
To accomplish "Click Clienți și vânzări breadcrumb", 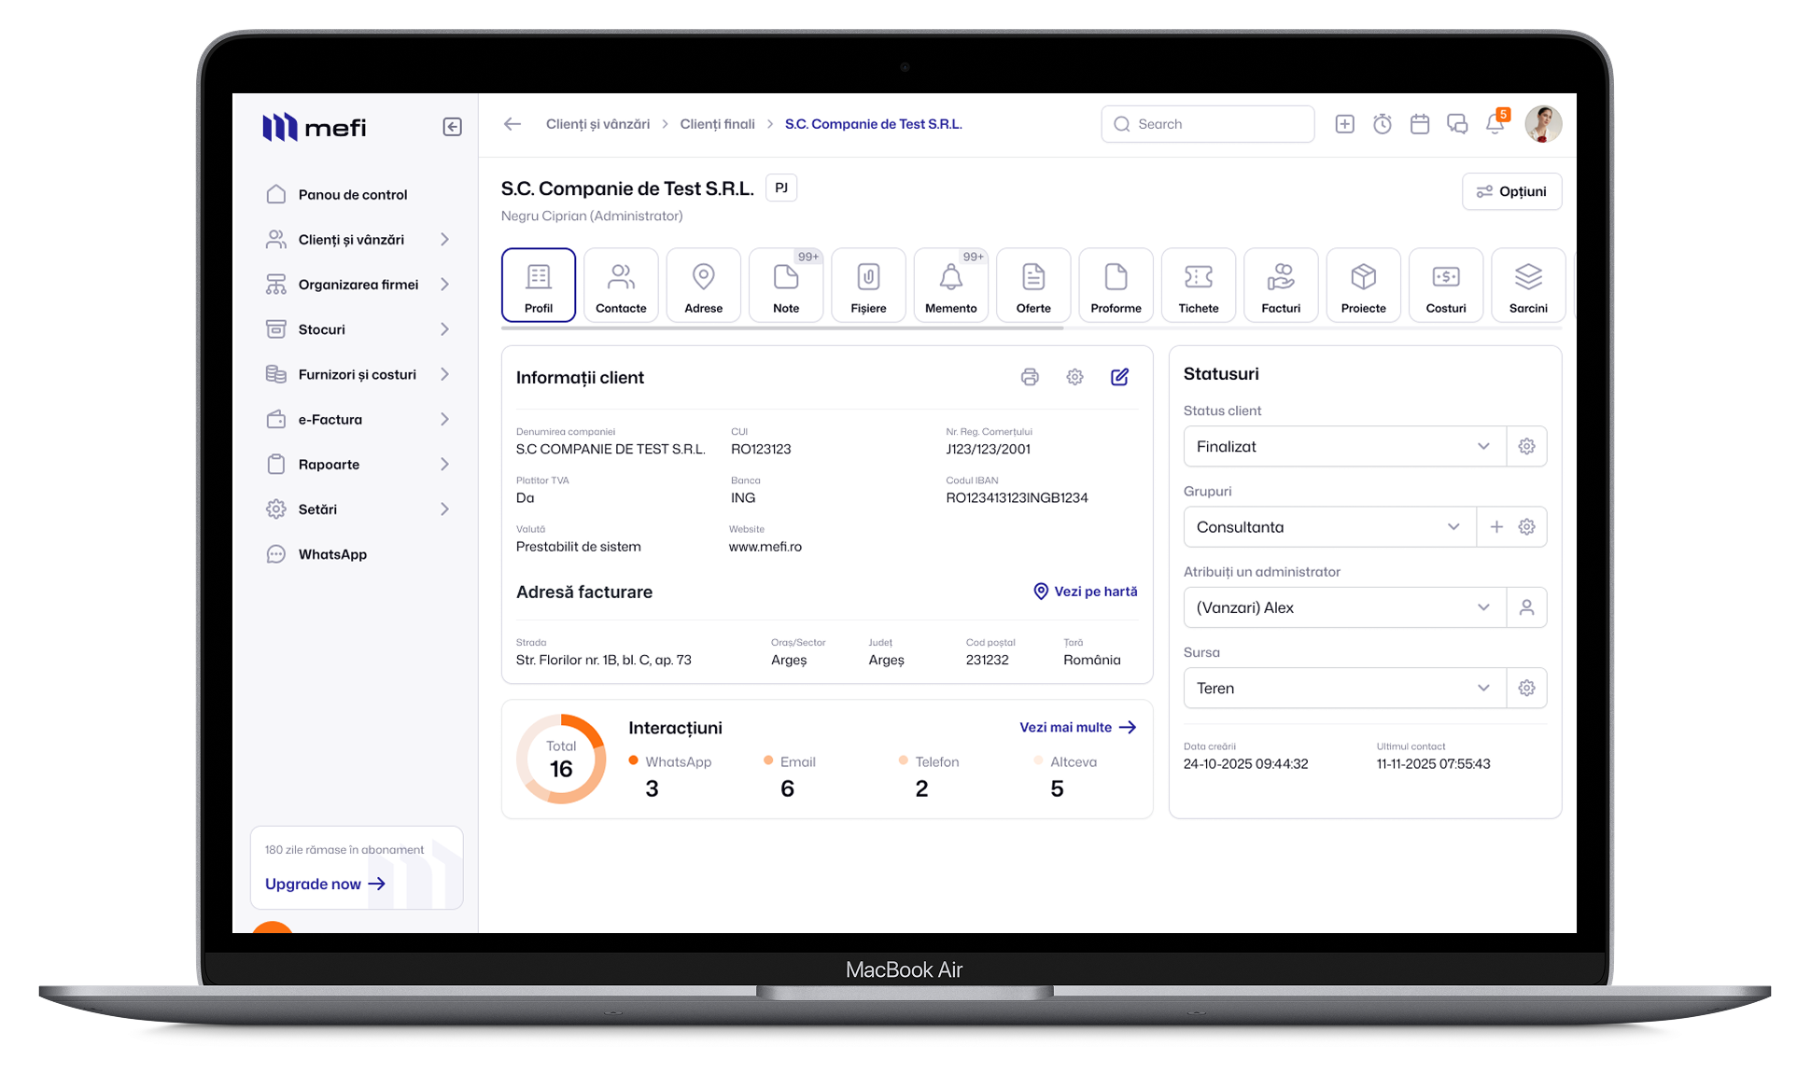I will (x=597, y=124).
